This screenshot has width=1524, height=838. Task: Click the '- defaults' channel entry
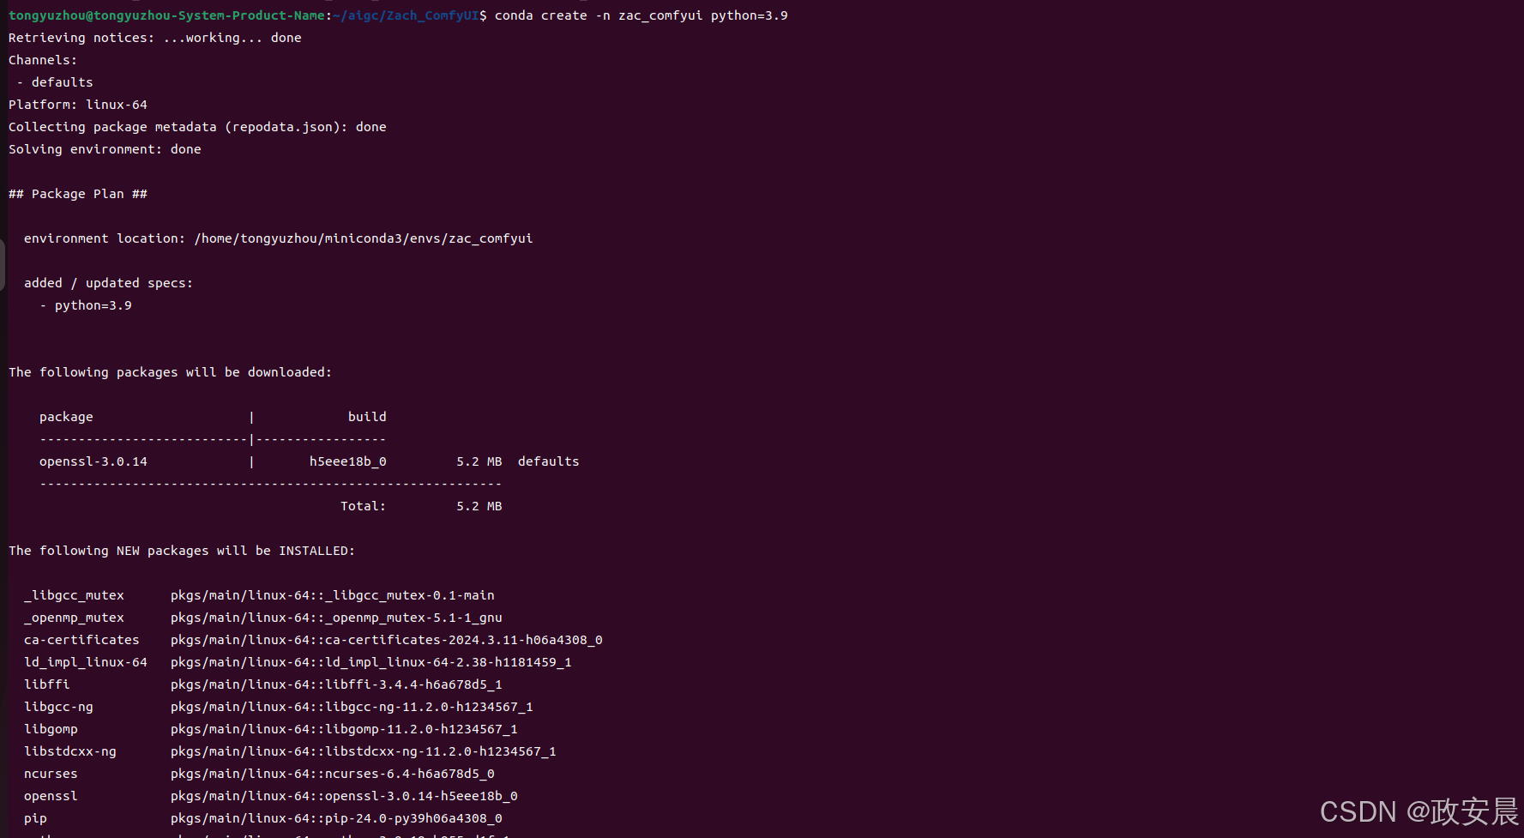(x=55, y=82)
